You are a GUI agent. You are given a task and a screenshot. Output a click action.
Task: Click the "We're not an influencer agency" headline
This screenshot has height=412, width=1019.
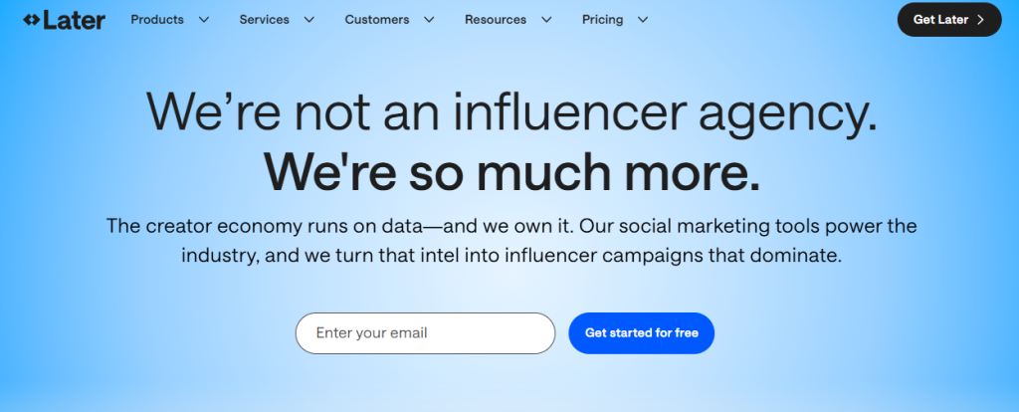pyautogui.click(x=512, y=111)
